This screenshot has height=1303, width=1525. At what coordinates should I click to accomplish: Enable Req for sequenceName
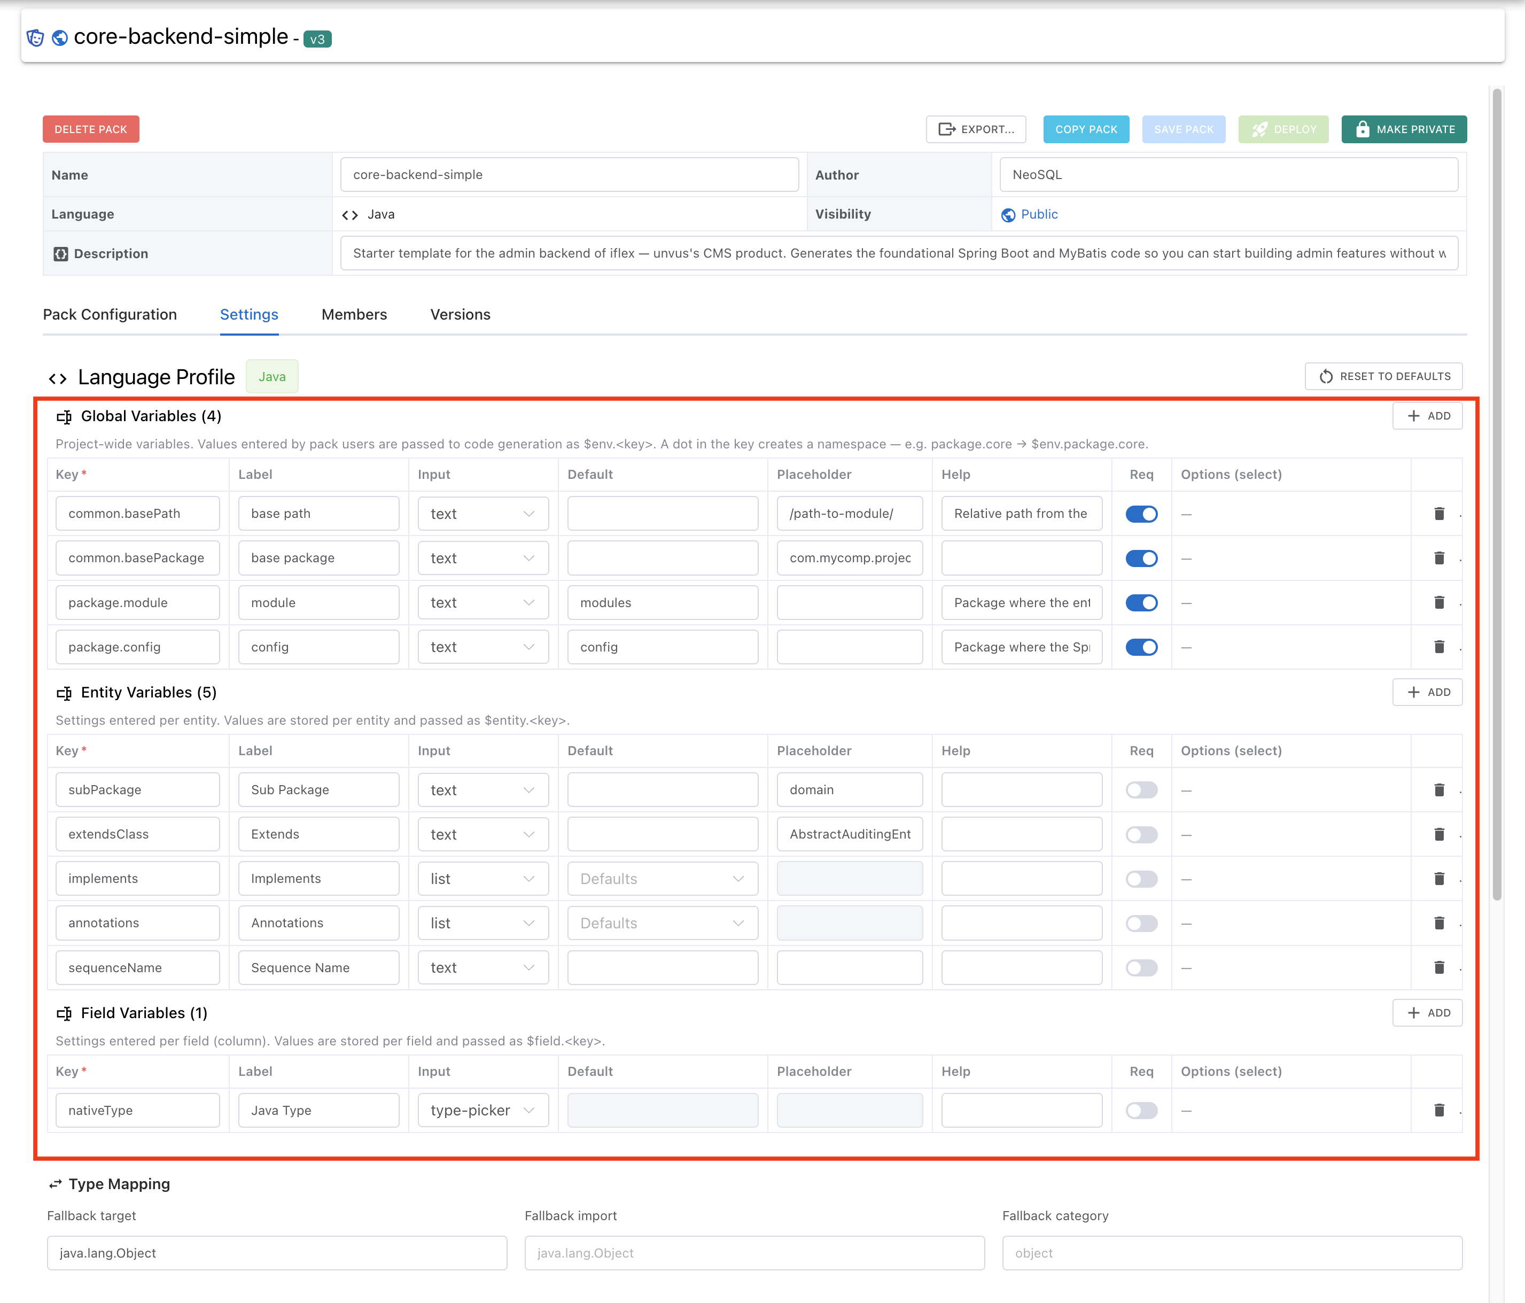(1141, 968)
